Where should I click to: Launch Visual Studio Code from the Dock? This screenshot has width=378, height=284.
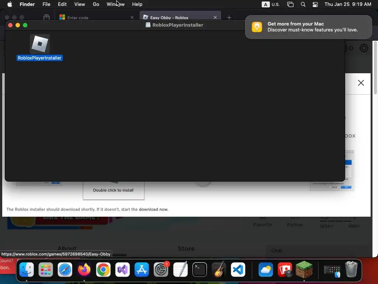238,270
